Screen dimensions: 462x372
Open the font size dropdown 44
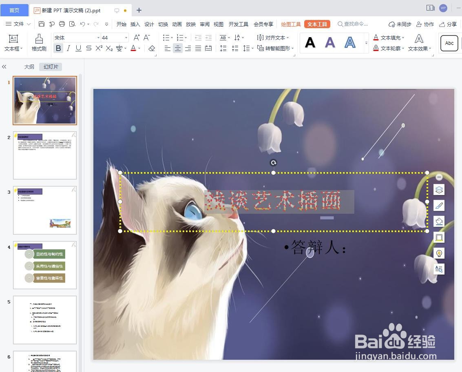click(x=126, y=38)
